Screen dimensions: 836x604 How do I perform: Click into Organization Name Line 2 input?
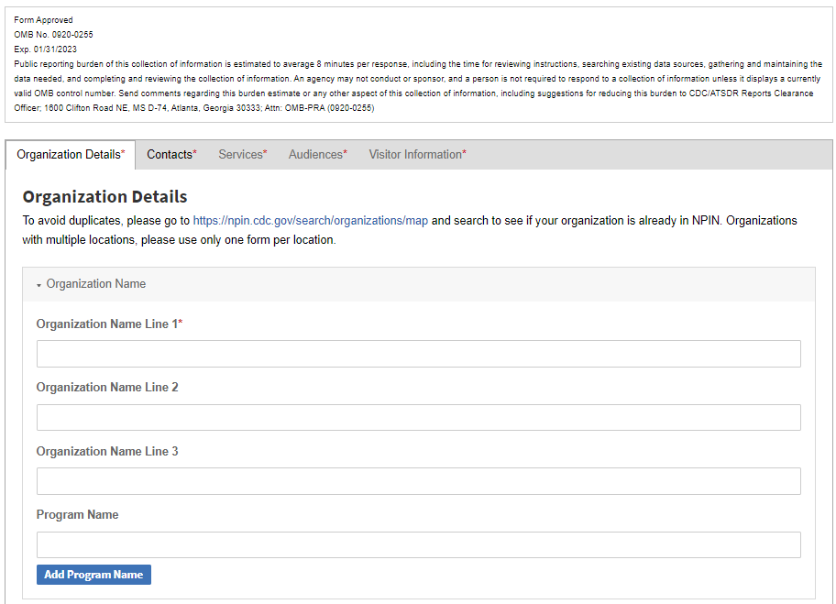pyautogui.click(x=418, y=418)
